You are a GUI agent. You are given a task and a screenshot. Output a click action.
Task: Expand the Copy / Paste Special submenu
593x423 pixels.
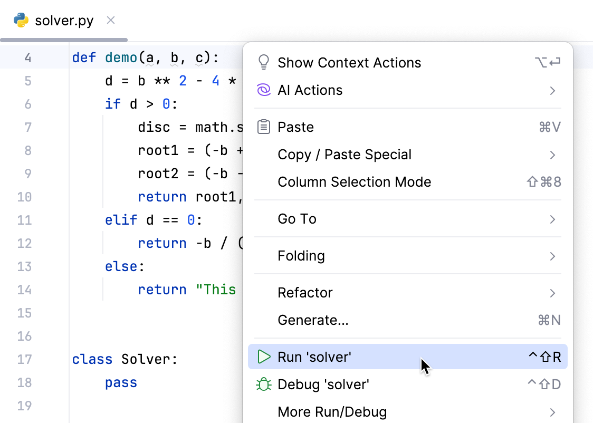tap(552, 155)
